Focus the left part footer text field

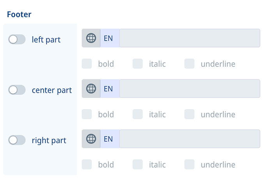pyautogui.click(x=190, y=38)
